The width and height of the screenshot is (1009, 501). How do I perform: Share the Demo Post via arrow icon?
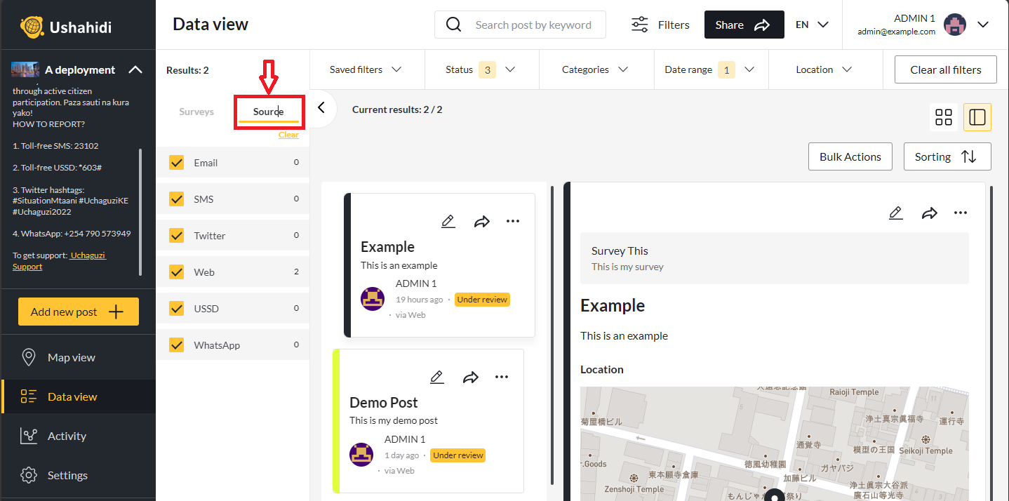tap(470, 377)
